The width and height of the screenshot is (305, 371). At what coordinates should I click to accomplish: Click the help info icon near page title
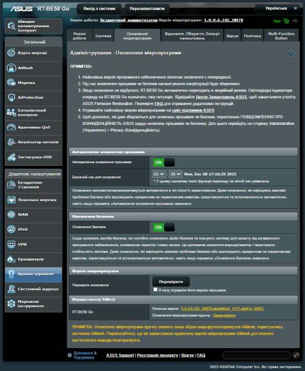[x=291, y=53]
